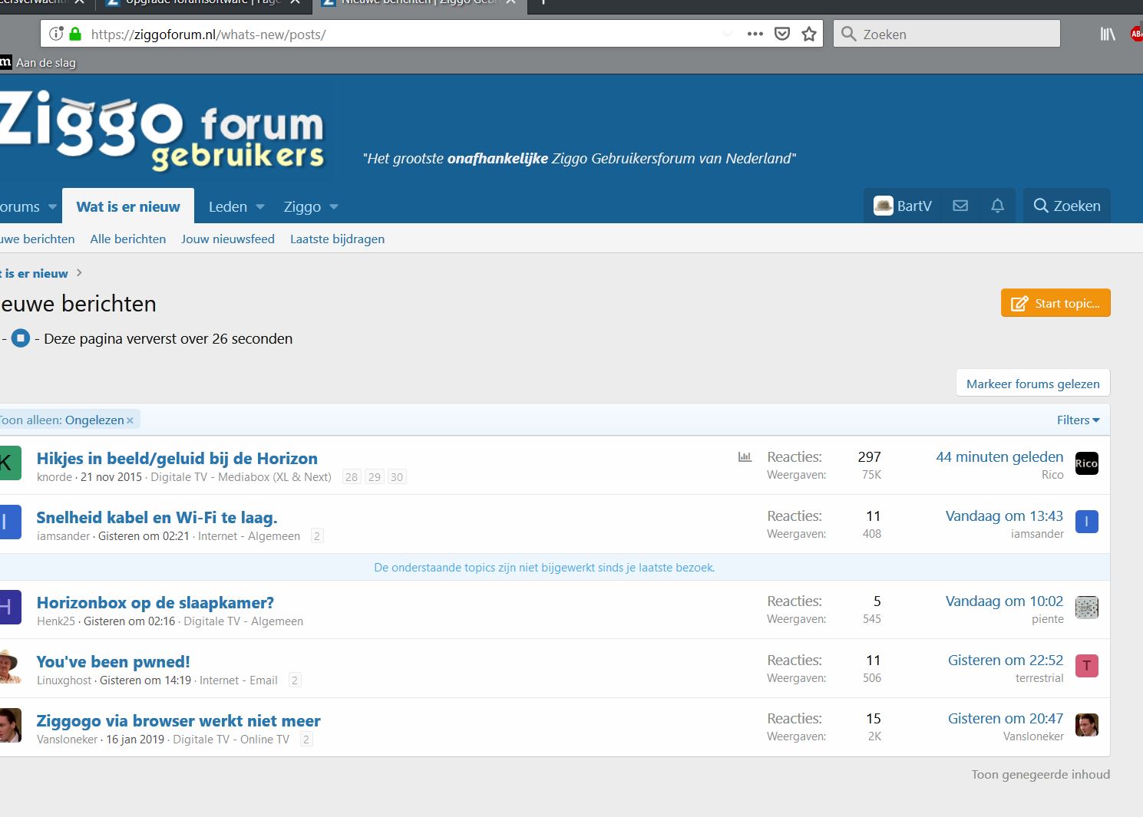Click the poll icon on Hikjes thread
1143x817 pixels.
pyautogui.click(x=745, y=456)
